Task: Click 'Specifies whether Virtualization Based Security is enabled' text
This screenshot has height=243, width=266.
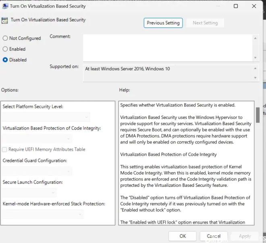Action: tap(178, 105)
